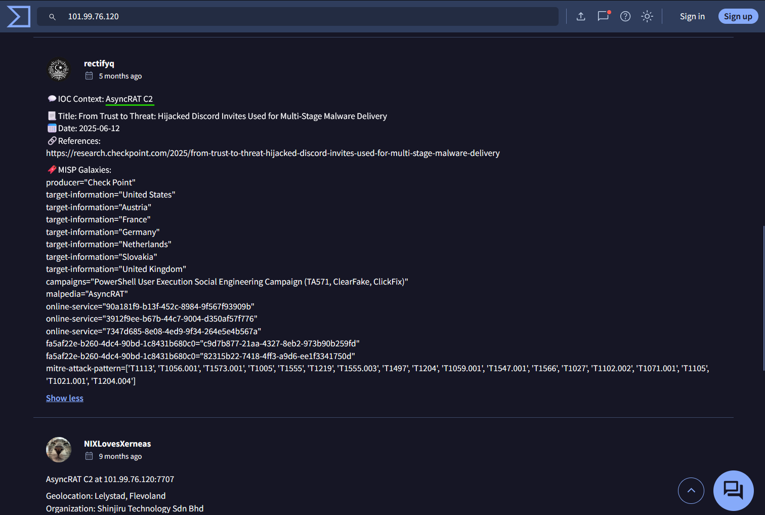This screenshot has width=765, height=515.
Task: Open the help question mark icon
Action: coord(625,17)
